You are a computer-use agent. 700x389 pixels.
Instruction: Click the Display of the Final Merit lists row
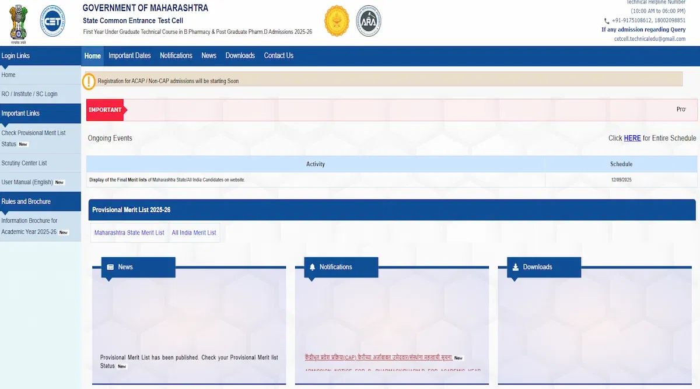tap(316, 180)
